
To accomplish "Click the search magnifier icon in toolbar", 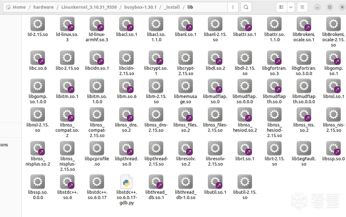I will click(246, 7).
